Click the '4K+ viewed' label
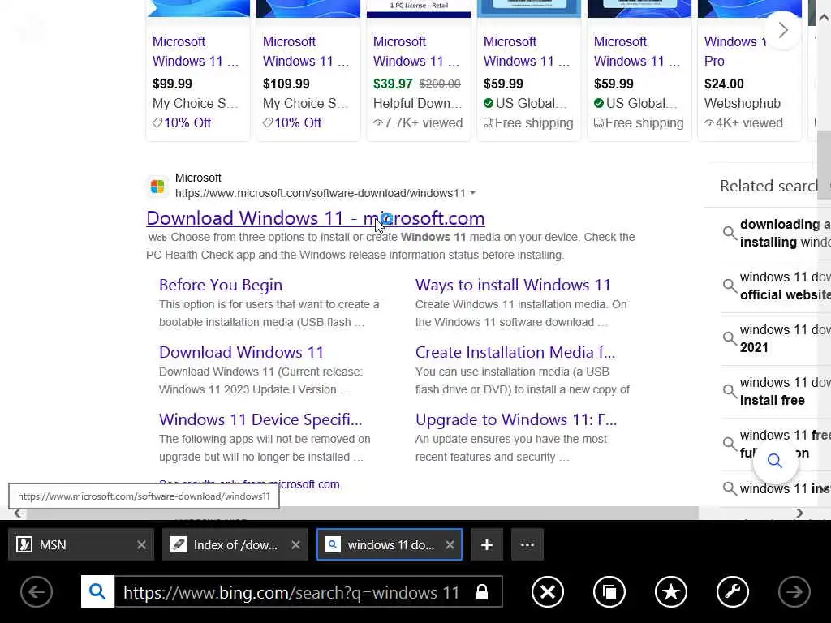This screenshot has height=623, width=831. pos(743,123)
